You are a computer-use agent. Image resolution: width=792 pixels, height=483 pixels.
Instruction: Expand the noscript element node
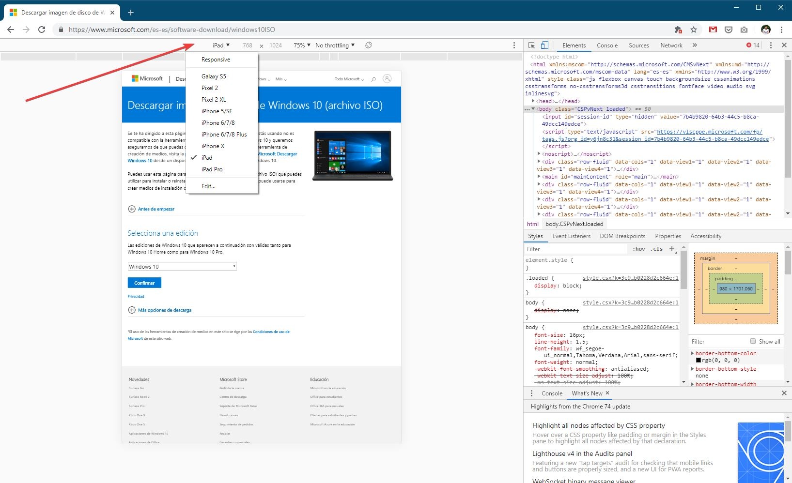pyautogui.click(x=539, y=154)
